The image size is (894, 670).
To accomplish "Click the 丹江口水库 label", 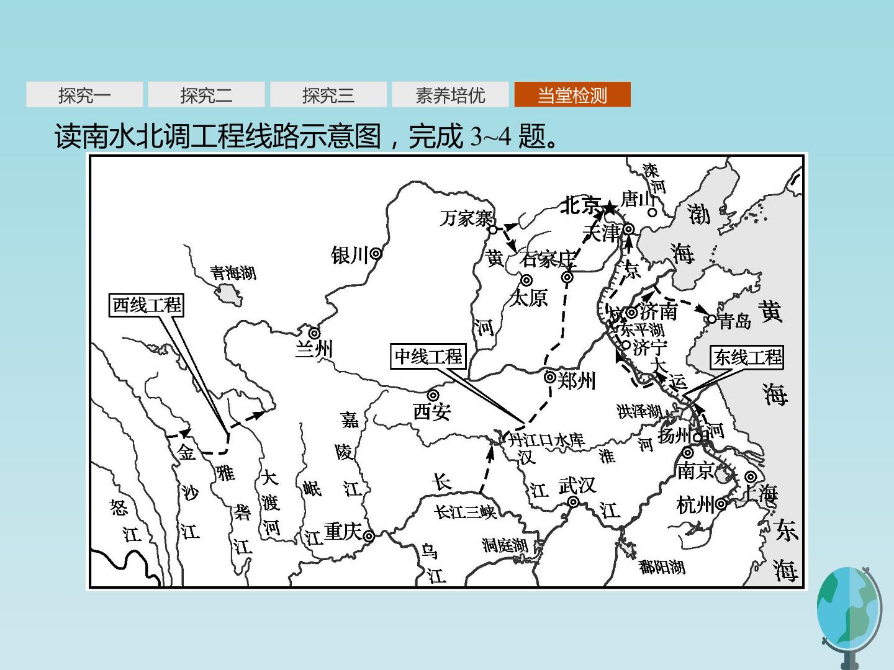I will [546, 440].
